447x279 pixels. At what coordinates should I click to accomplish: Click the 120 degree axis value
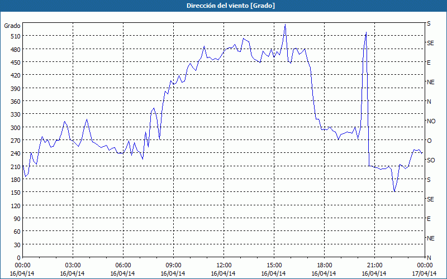[16, 206]
